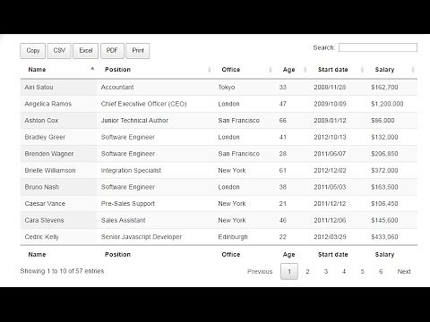Click the 2012/03/29 start date cell
430x322 pixels.
point(338,237)
